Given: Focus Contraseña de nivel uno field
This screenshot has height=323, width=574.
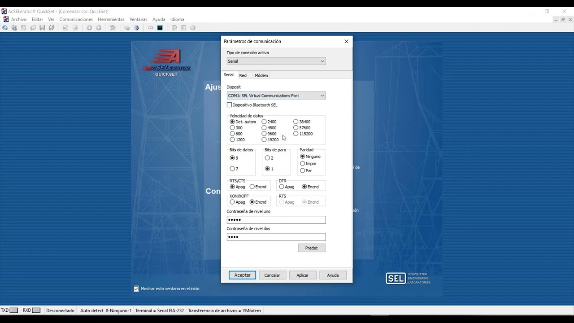Looking at the screenshot, I should [276, 220].
